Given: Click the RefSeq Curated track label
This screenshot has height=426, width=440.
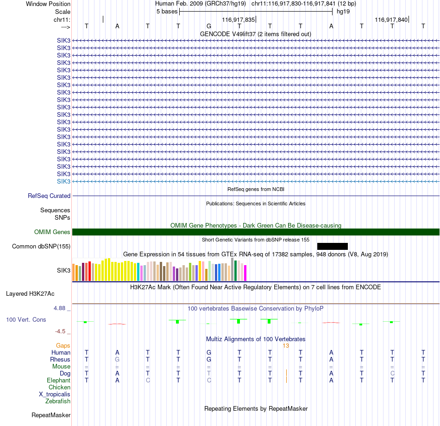Looking at the screenshot, I should pyautogui.click(x=49, y=196).
